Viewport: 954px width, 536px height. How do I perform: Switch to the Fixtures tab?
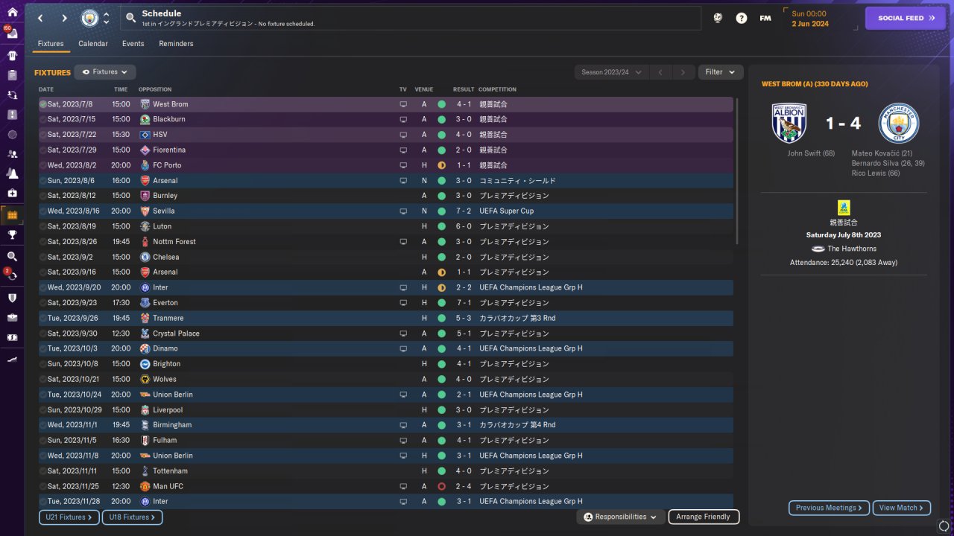click(51, 44)
